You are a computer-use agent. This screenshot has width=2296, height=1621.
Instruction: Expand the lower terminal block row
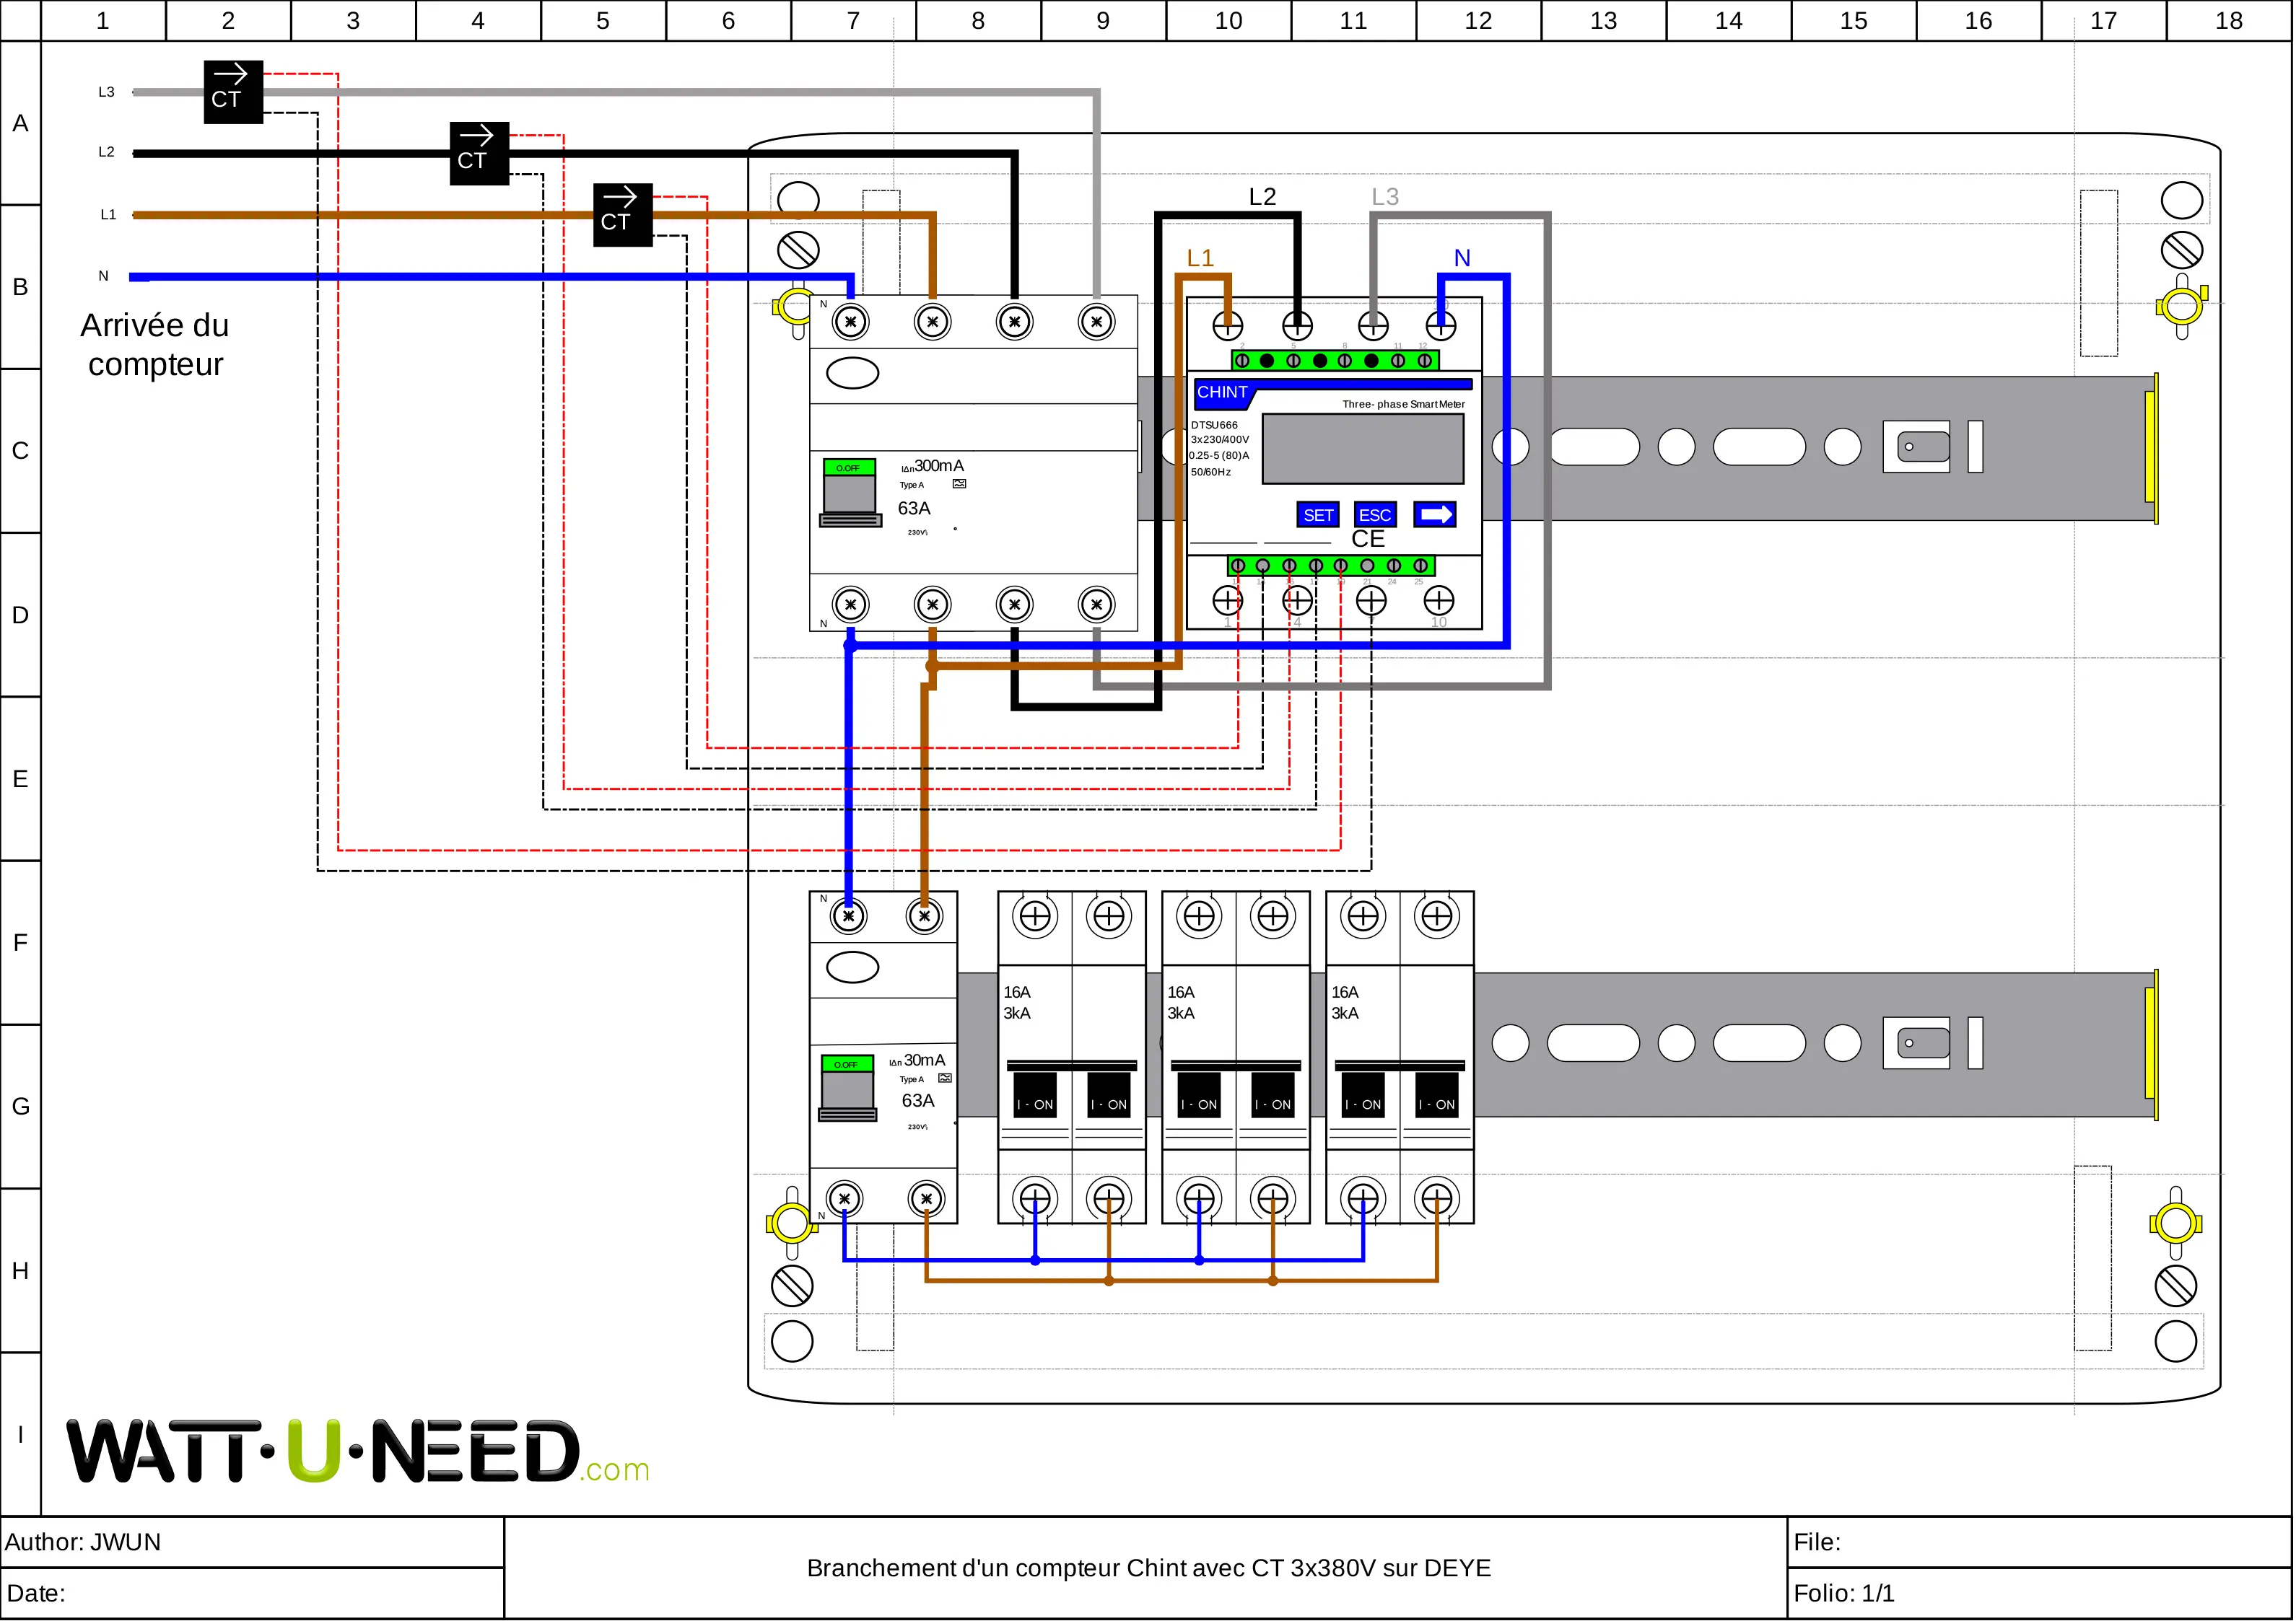tap(1333, 565)
